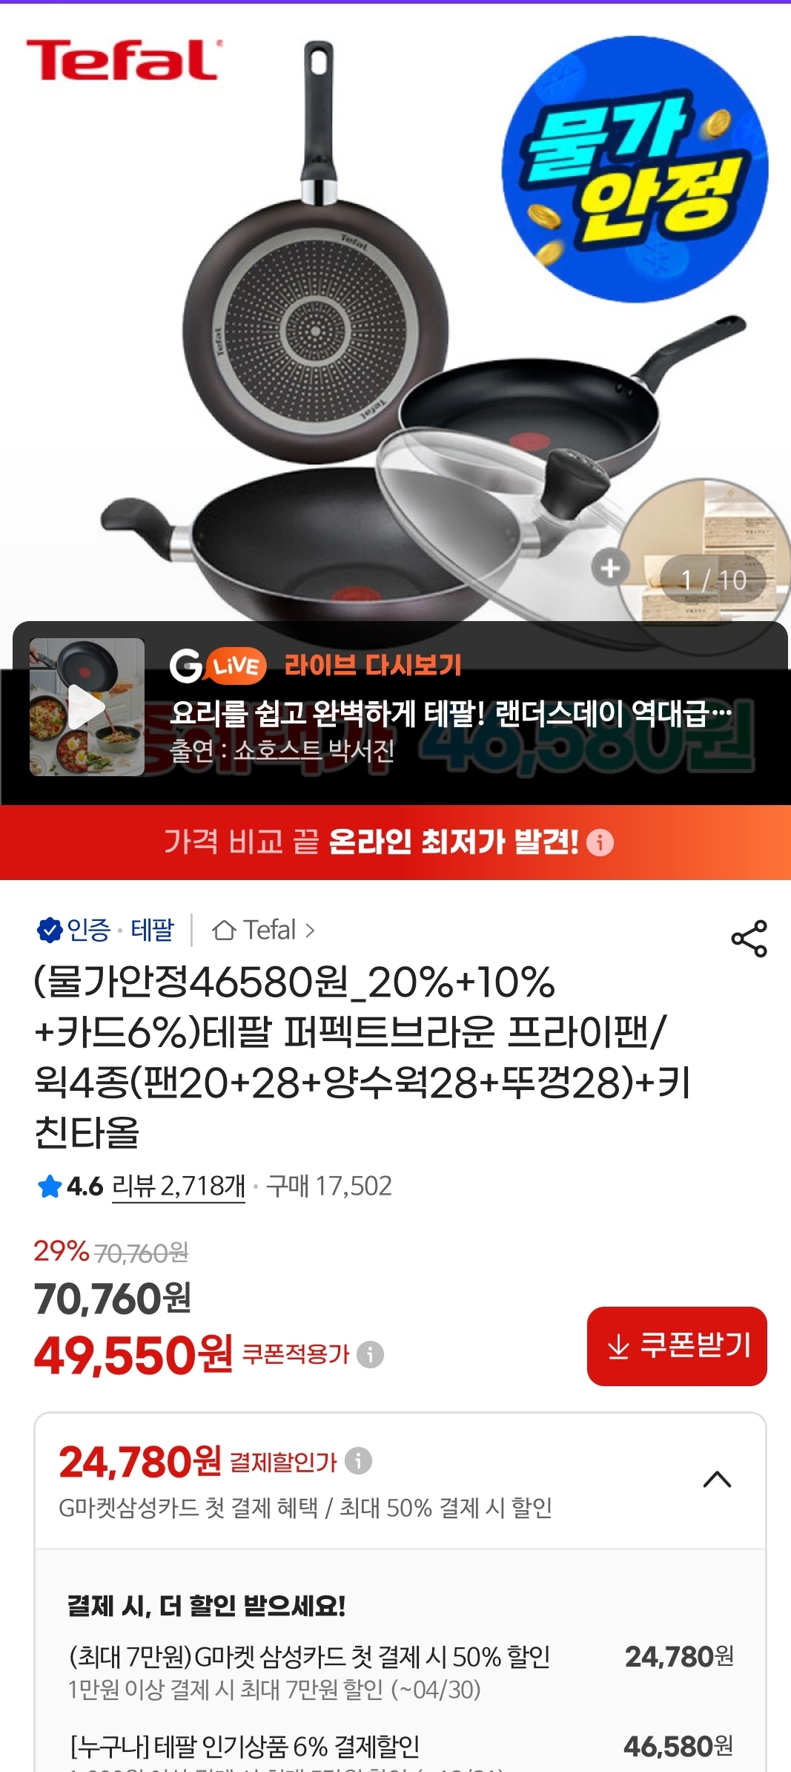Open the 쇼호스트 박서진 host link
Image resolution: width=791 pixels, height=1772 pixels.
[314, 751]
